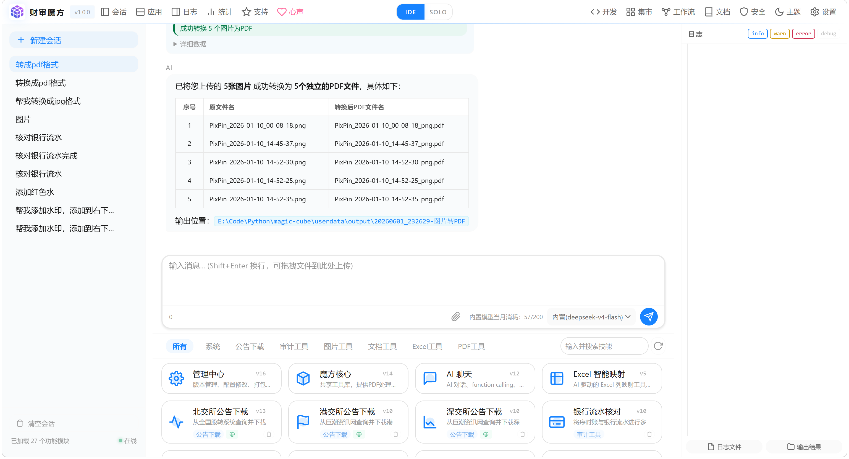Click 审计工具 tag on 银行流水核对 card
Viewport: 849px width, 459px height.
tap(589, 434)
